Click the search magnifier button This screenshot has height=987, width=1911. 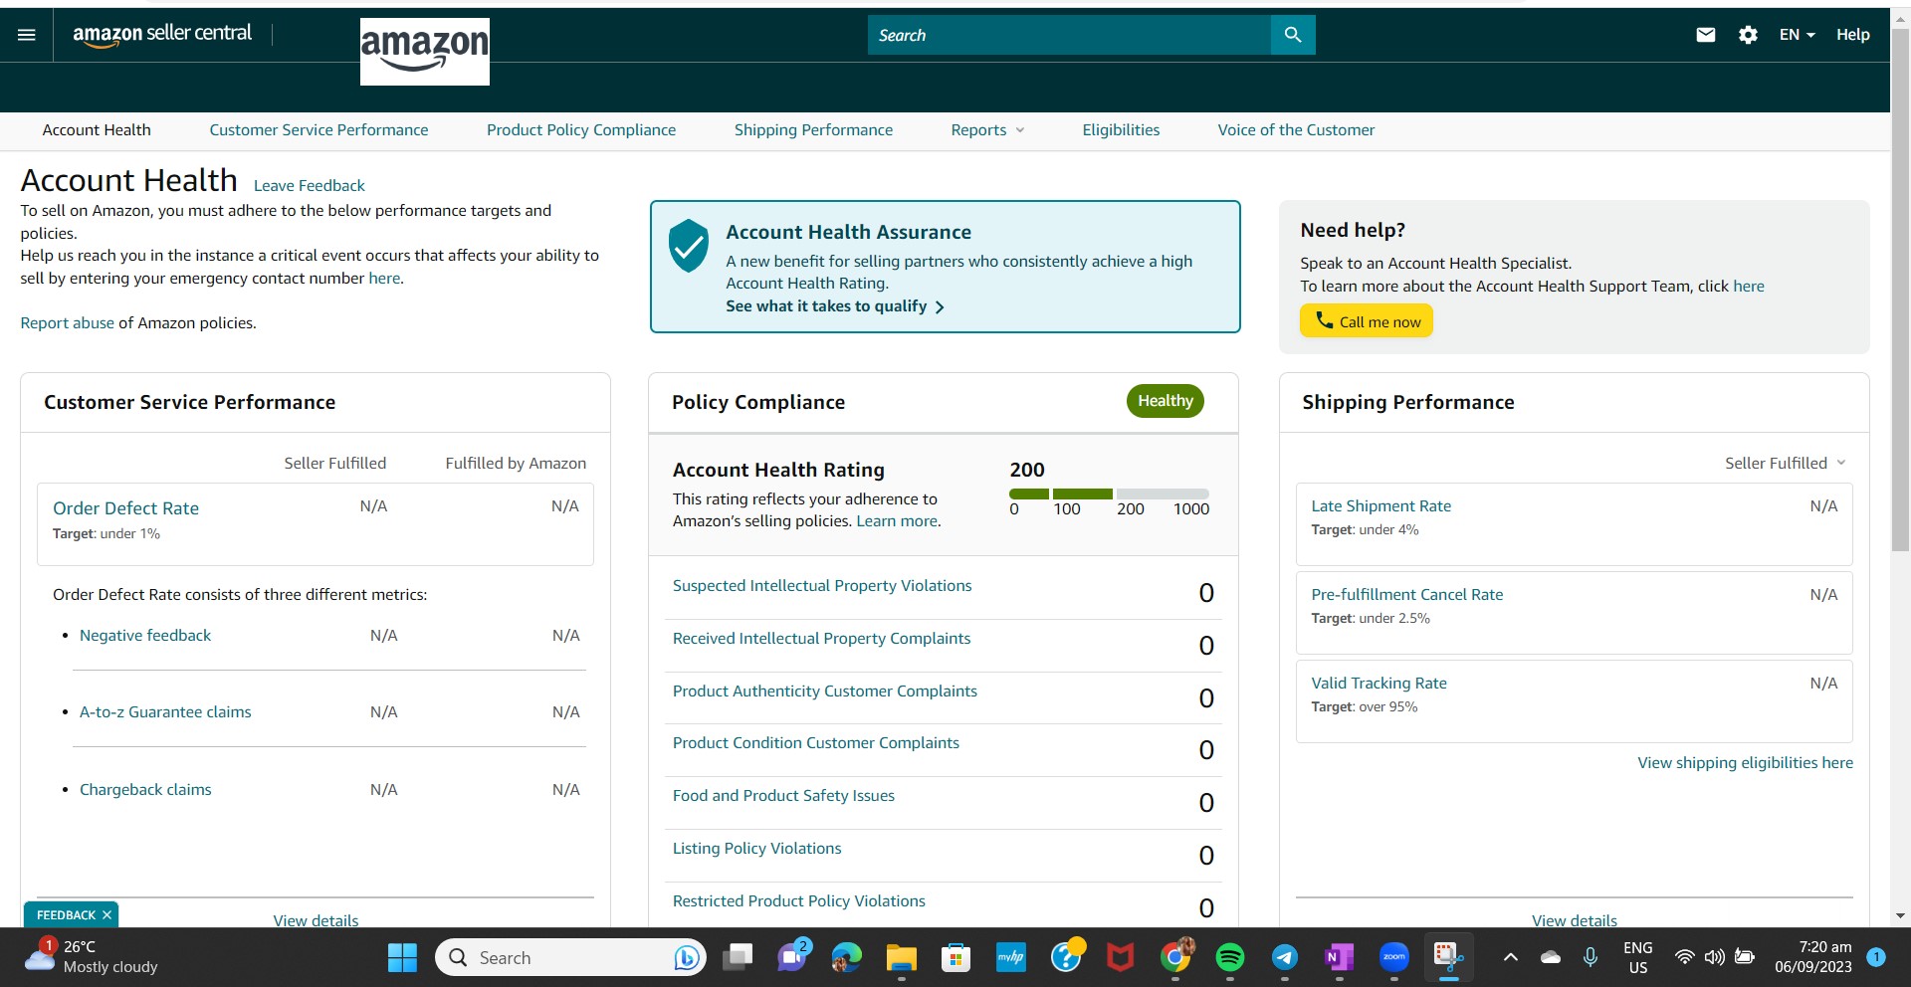[1293, 35]
